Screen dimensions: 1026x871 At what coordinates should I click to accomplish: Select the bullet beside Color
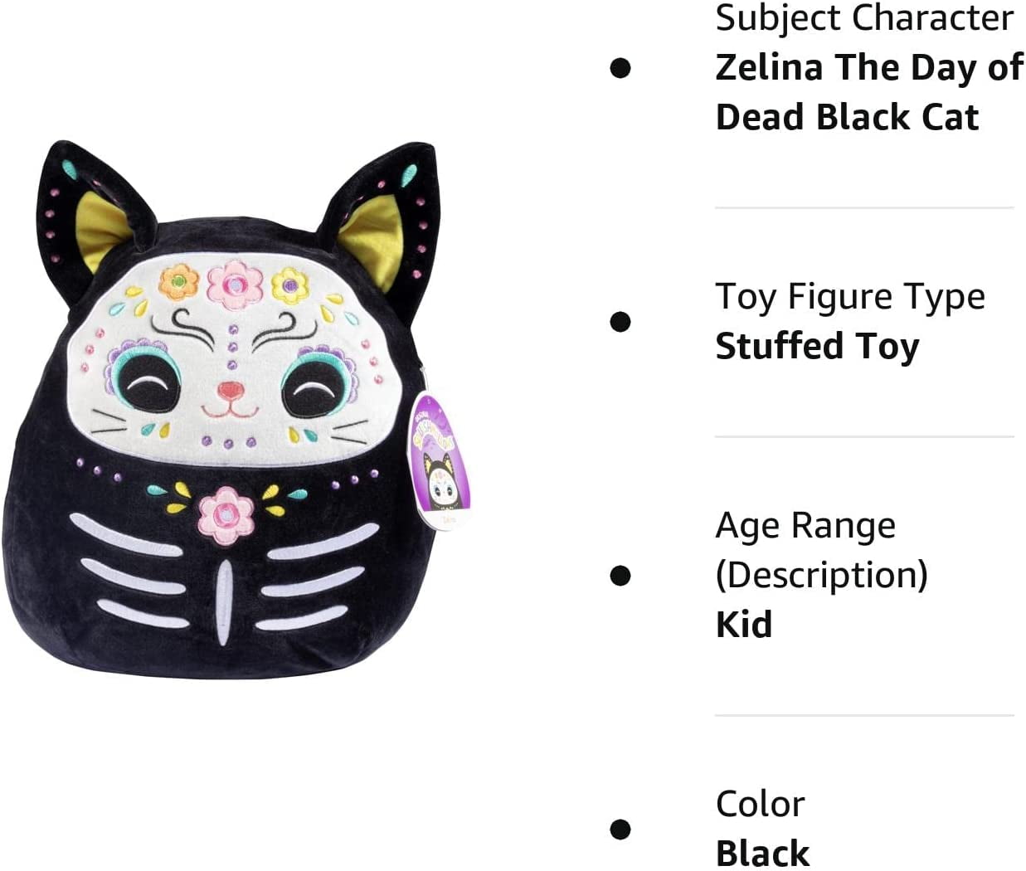coord(620,829)
